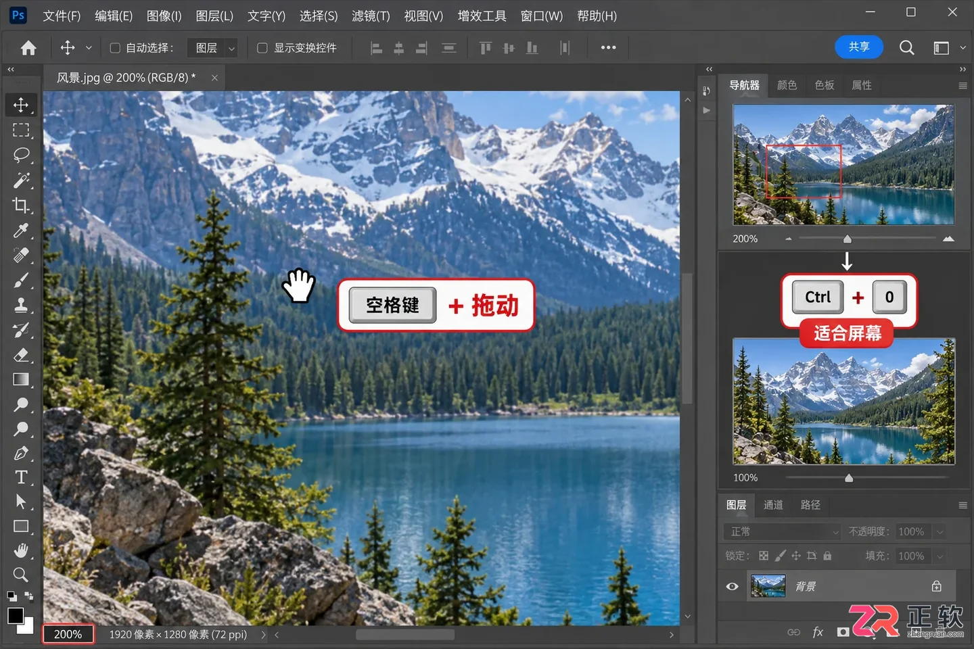974x649 pixels.
Task: Open the 窗口(W) menu
Action: coord(542,16)
